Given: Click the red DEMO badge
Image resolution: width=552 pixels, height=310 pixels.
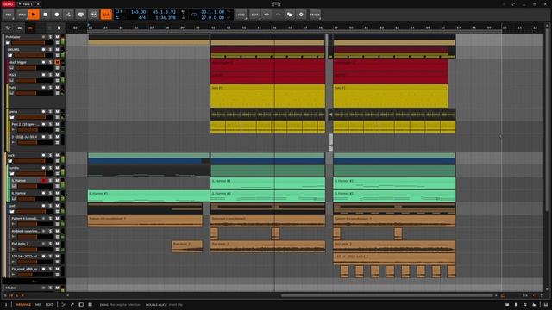Looking at the screenshot, I should [8, 3].
